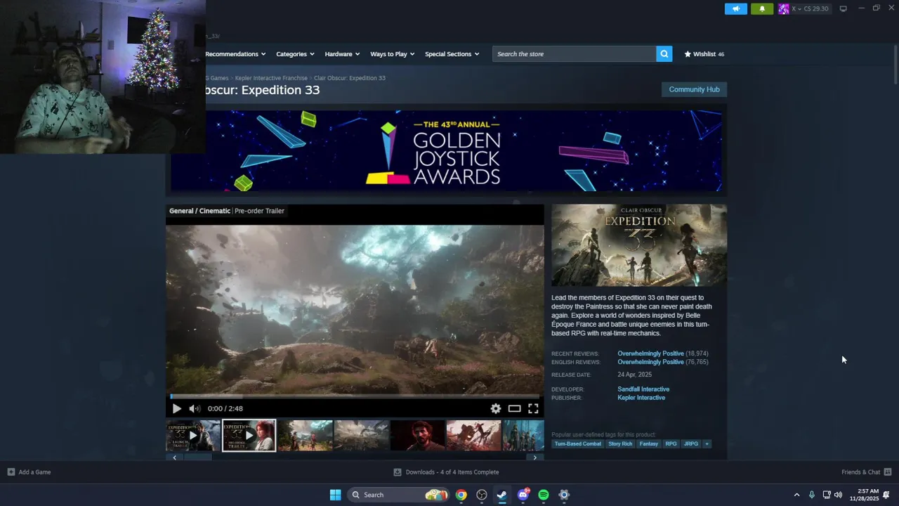Click the Windows taskbar Search box
The height and width of the screenshot is (506, 899).
coord(398,495)
